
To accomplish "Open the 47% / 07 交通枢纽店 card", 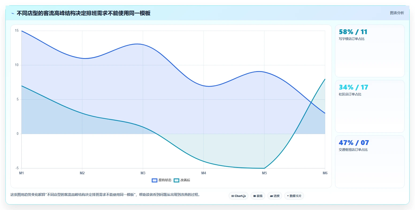I will tap(370, 162).
